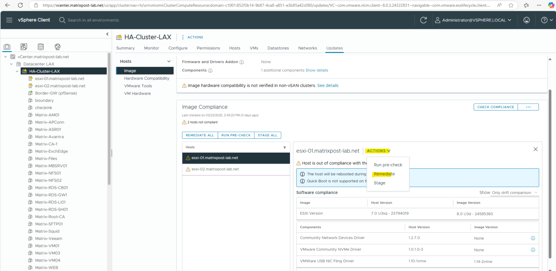The height and width of the screenshot is (271, 556).
Task: Click the info icon beside Components
Action: [210, 70]
